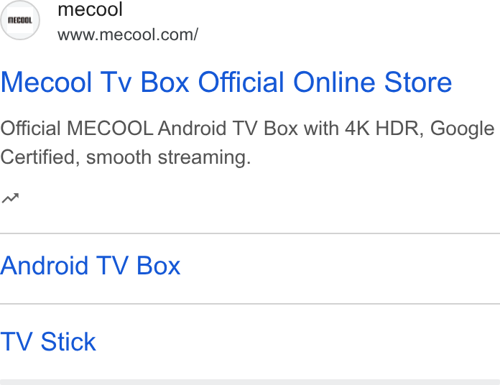Image resolution: width=500 pixels, height=385 pixels.
Task: Click the mecool site name above URL
Action: (91, 9)
